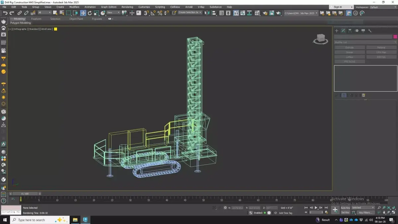
Task: Switch to the Freeform ribbon tab
Action: click(x=36, y=19)
